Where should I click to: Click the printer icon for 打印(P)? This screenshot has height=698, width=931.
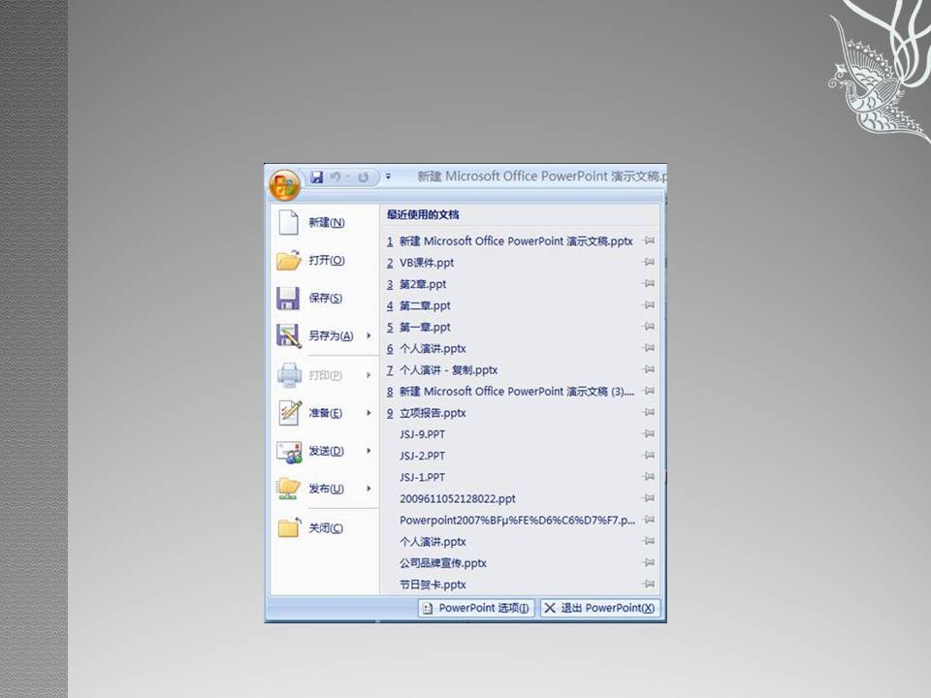coord(289,375)
